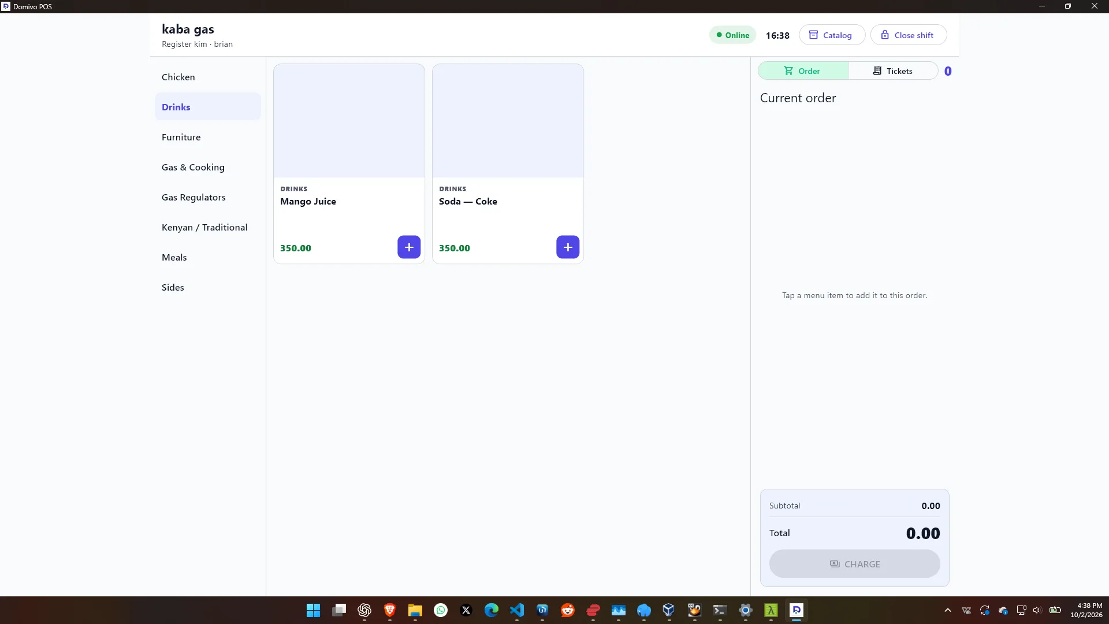This screenshot has width=1109, height=624.
Task: Choose the Gas Regulators category
Action: coord(208,197)
